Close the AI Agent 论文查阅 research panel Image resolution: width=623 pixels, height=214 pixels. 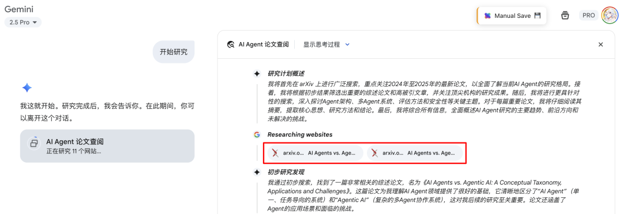coord(601,44)
